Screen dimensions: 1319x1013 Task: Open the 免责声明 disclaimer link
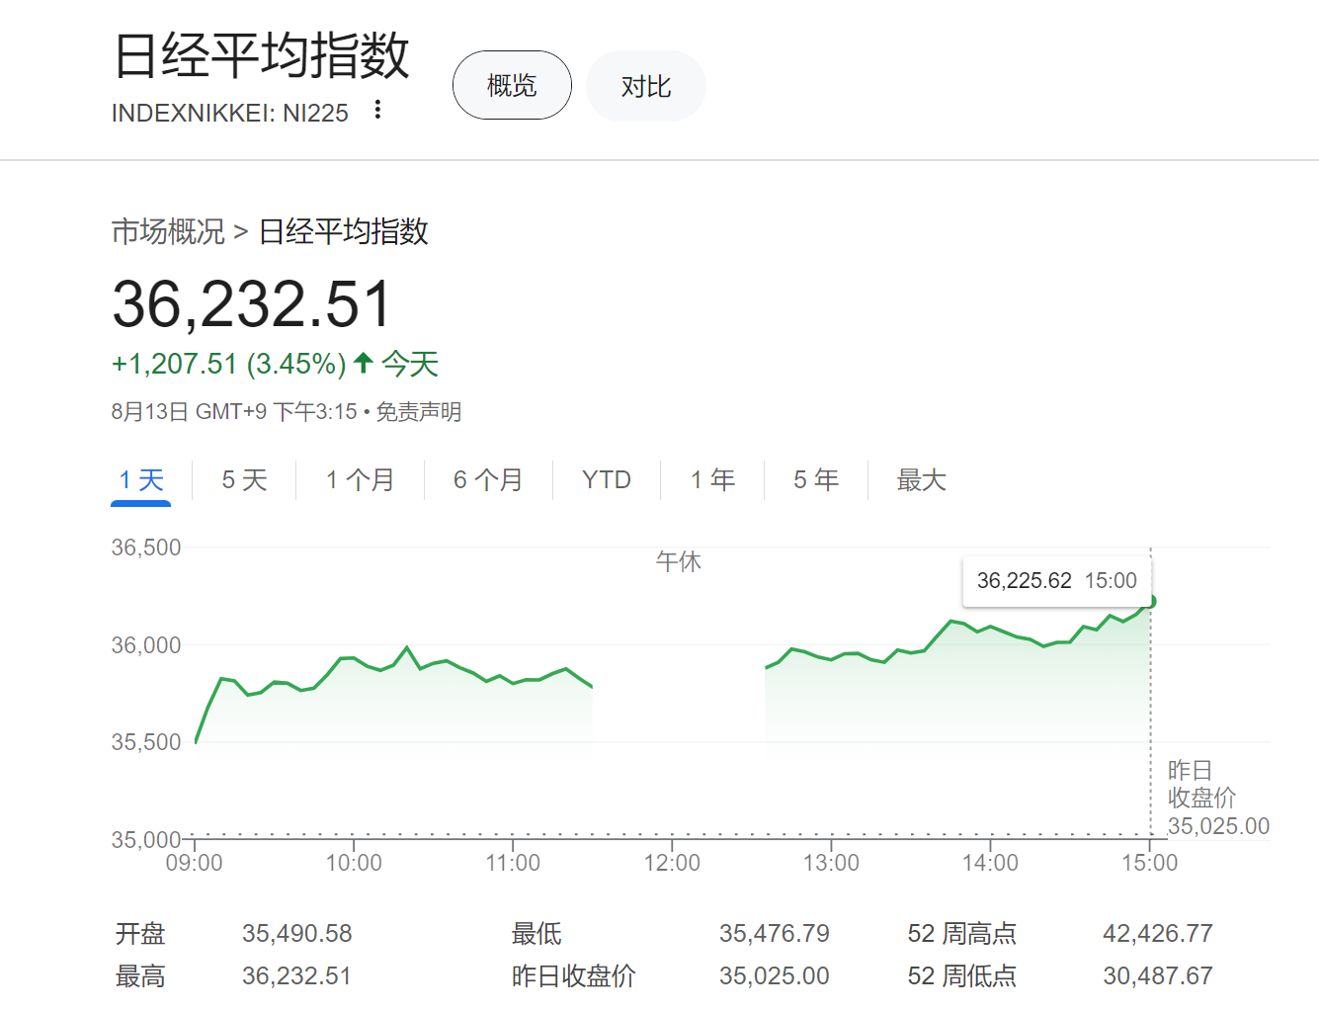coord(419,411)
